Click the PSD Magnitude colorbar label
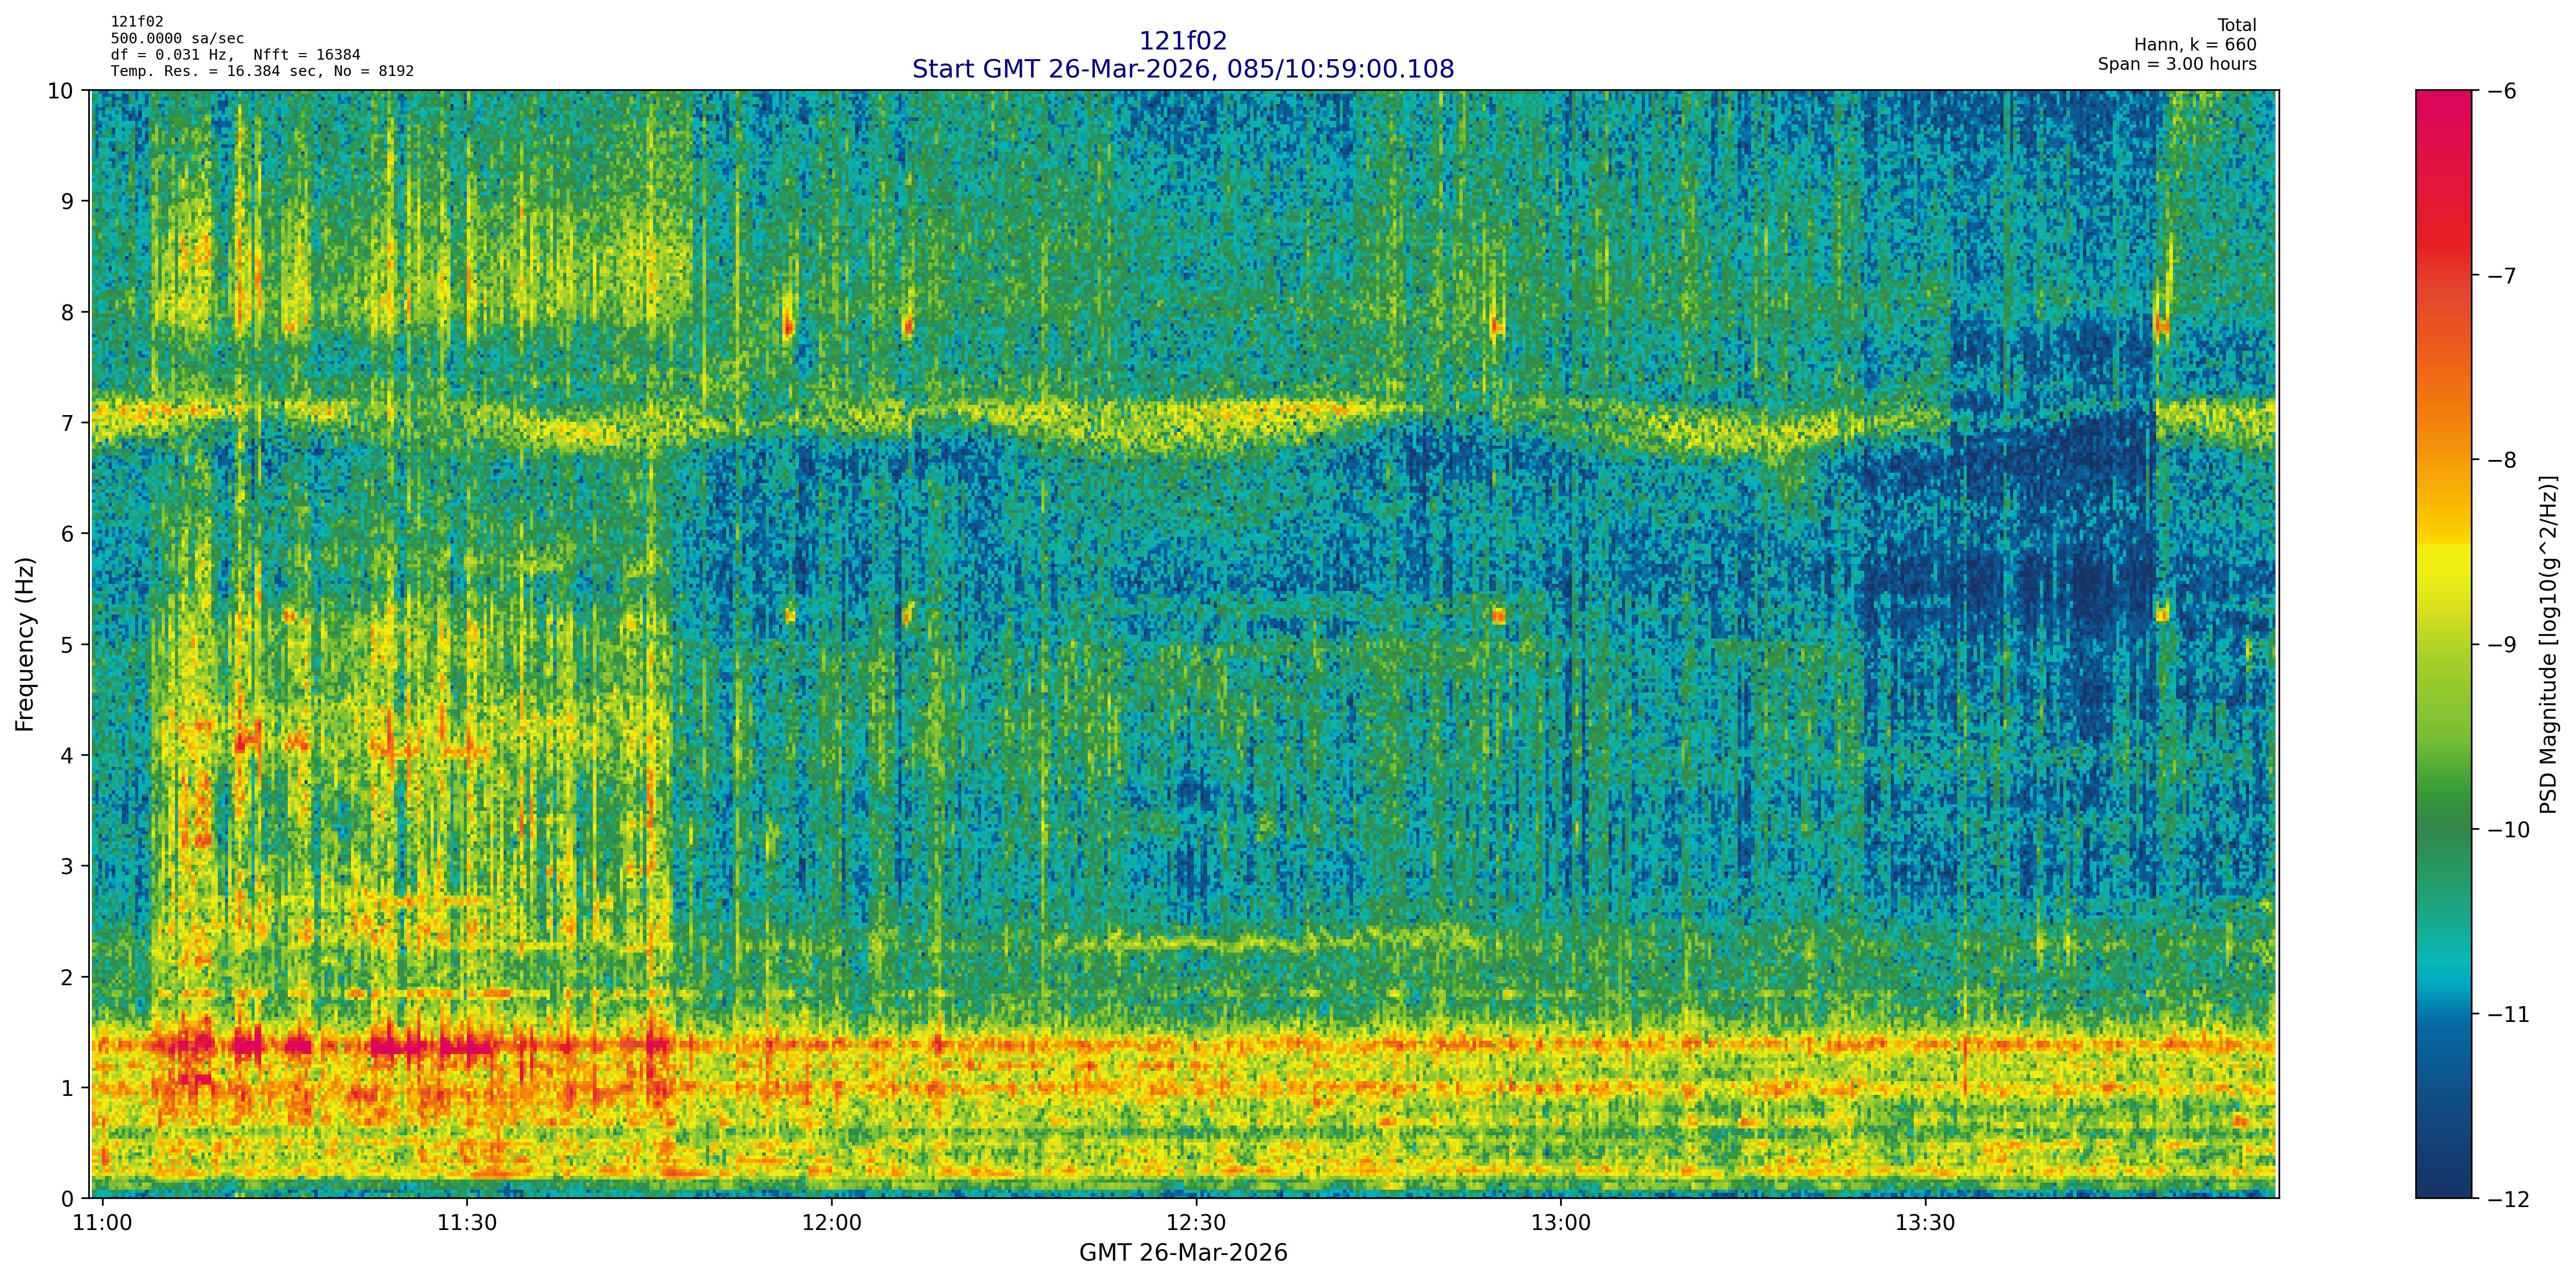2576x1281 pixels. 2548,645
